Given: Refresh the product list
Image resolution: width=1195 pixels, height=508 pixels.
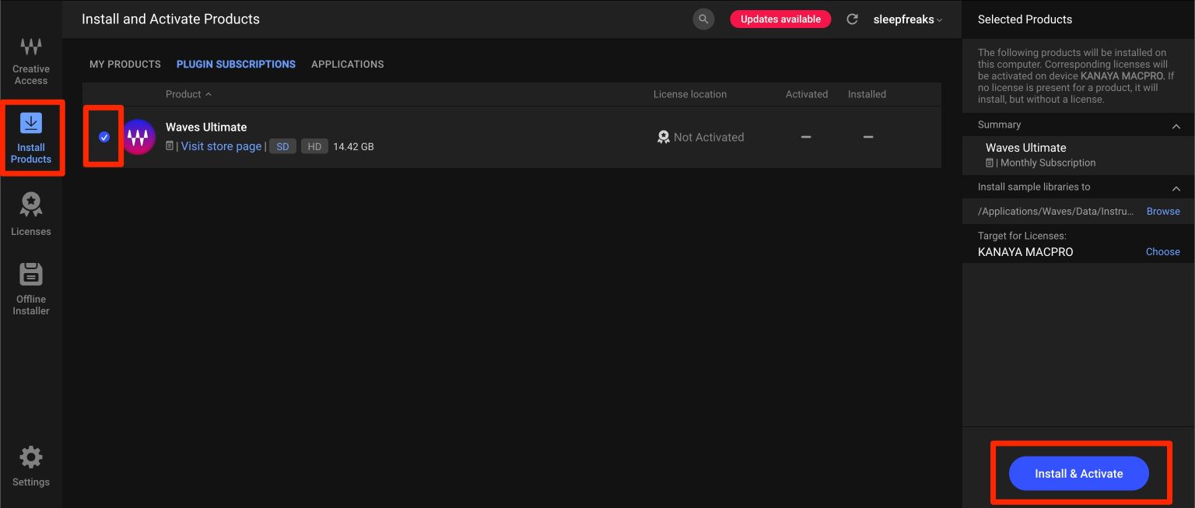Looking at the screenshot, I should [x=852, y=19].
